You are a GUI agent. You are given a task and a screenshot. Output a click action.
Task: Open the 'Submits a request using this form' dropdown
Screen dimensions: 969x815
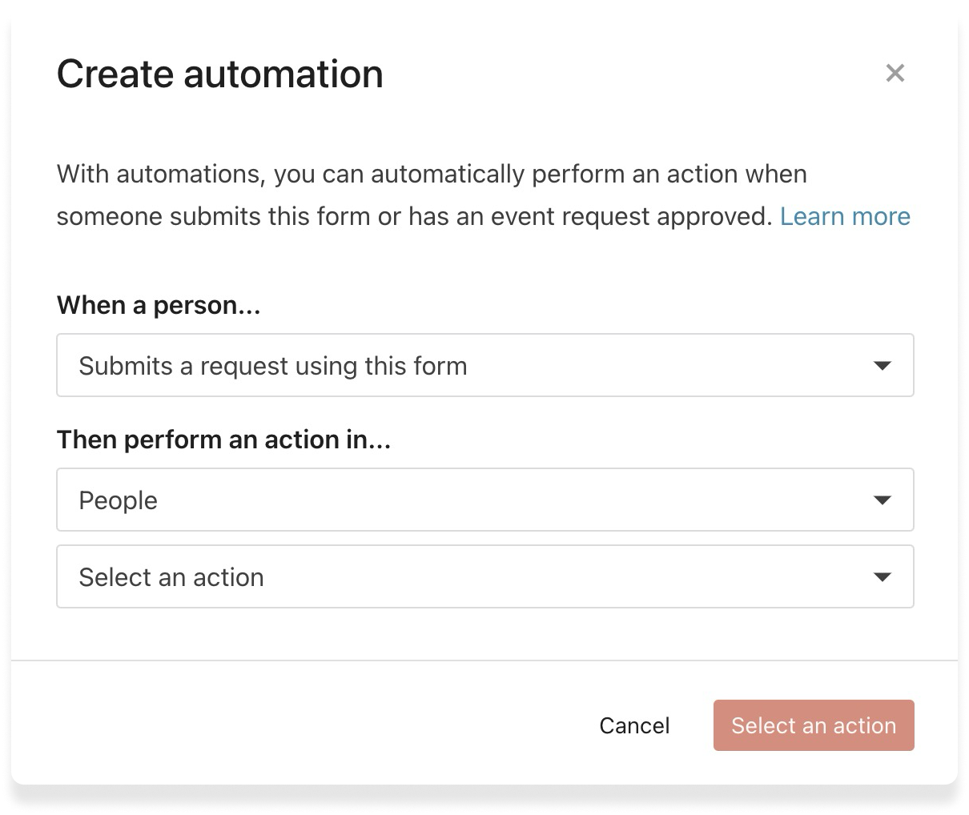(x=484, y=365)
